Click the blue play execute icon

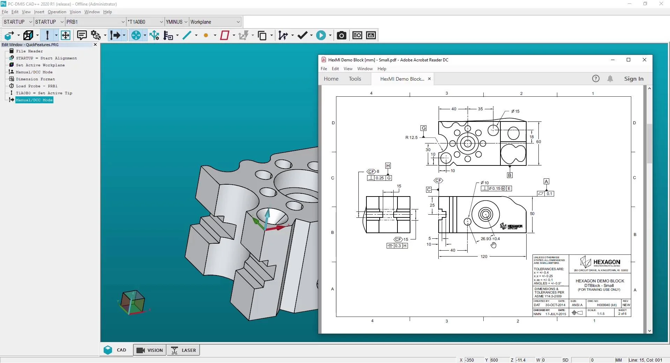coord(321,35)
